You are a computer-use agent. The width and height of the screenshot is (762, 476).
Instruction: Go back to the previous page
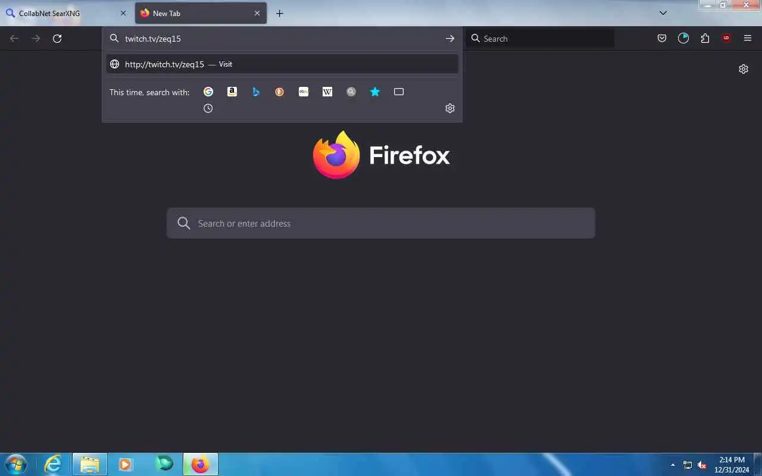[x=14, y=39]
